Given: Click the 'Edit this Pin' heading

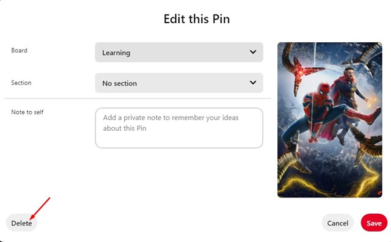Looking at the screenshot, I should 197,19.
